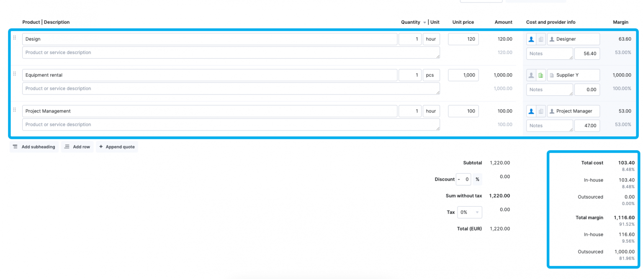Toggle the discount minus sign button
Viewport: 643px width, 279px height.
tap(459, 179)
